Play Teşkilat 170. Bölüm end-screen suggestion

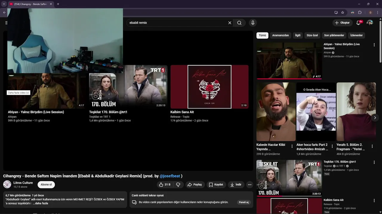128,87
